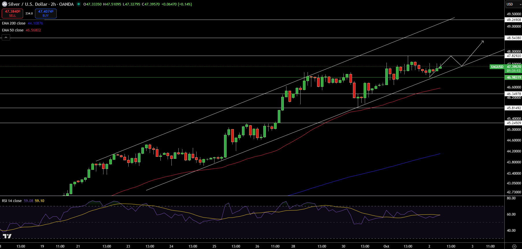522x249 pixels.
Task: Select the RSI 14 close indicator legend
Action: (x=12, y=201)
